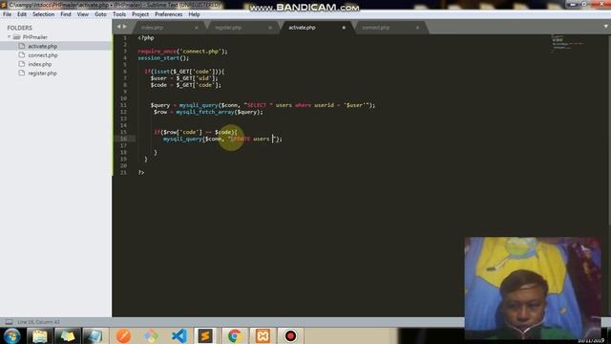Viewport: 611px width, 344px height.
Task: Toggle sidebar with status bar panel icon
Action: coord(9,322)
